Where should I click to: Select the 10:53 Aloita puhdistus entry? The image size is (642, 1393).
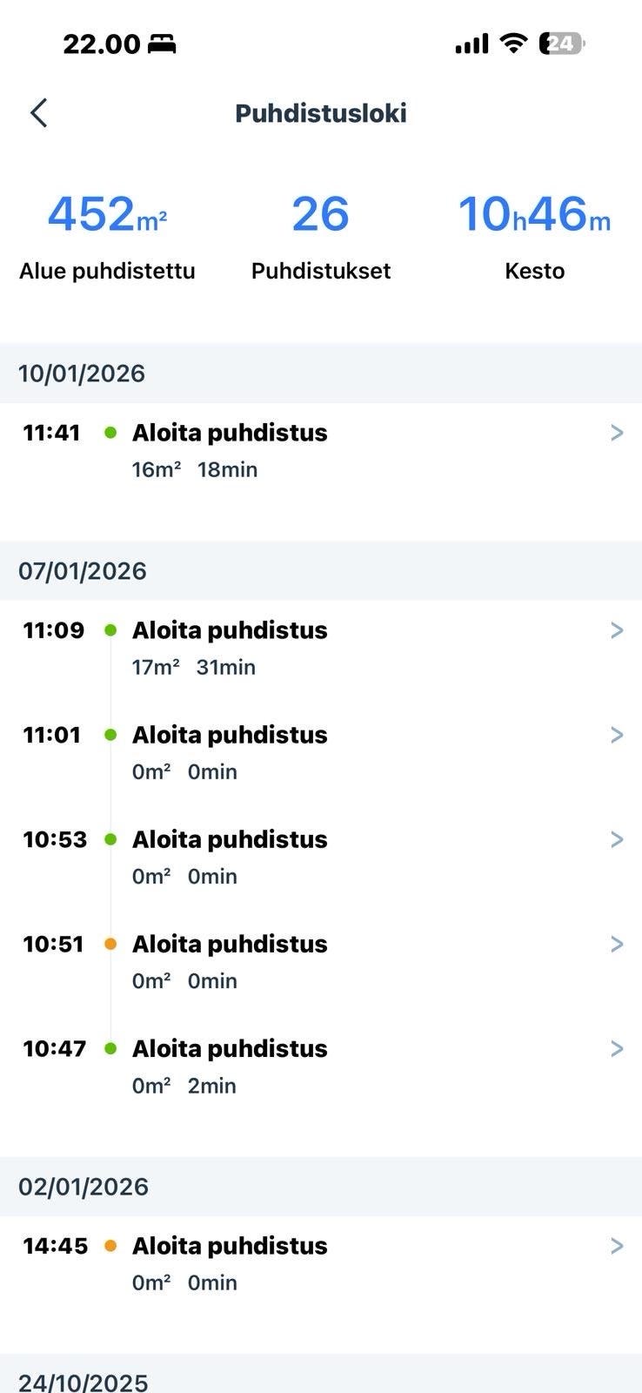click(x=230, y=839)
